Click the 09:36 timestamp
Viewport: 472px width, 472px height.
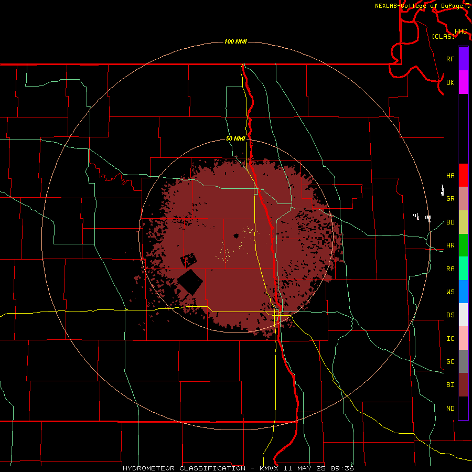click(342, 468)
